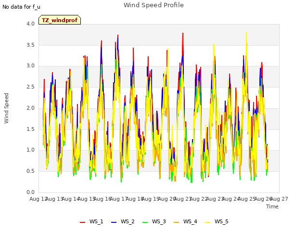This screenshot has width=308, height=231.
Task: Select the WS_1 legend label
Action: click(96, 221)
